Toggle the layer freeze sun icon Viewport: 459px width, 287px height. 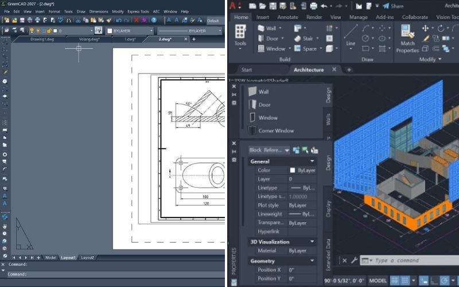[38, 30]
